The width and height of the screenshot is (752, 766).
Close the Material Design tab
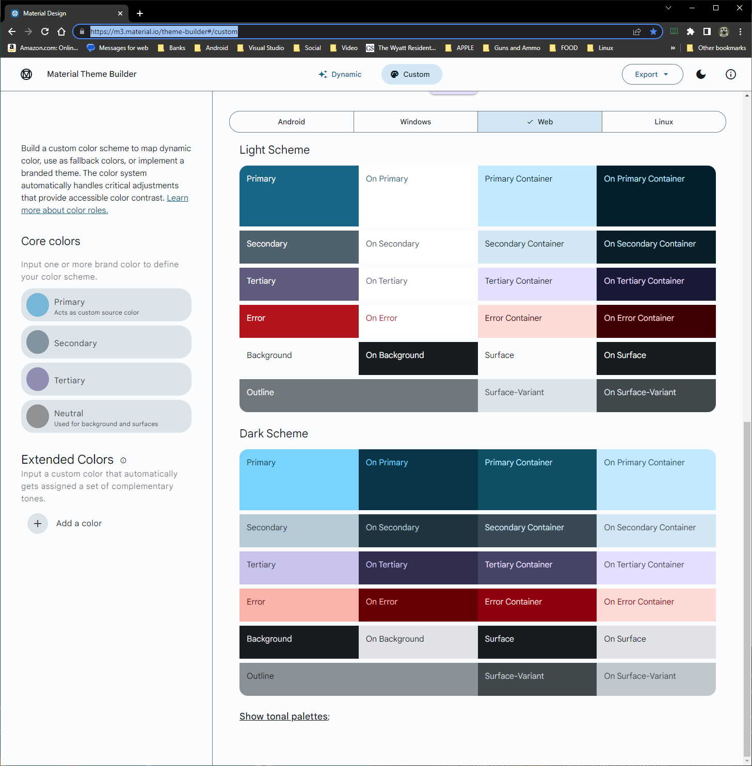120,13
